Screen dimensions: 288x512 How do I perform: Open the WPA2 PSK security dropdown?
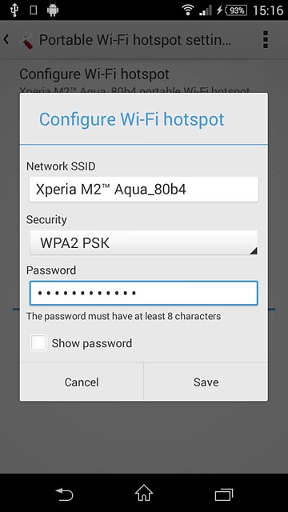(x=144, y=242)
